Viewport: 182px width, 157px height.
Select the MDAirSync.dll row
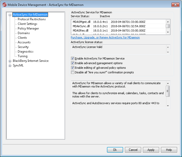119,26
